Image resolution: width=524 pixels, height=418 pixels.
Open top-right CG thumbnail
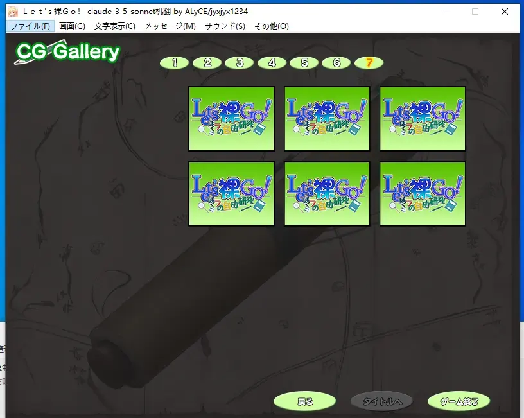[423, 119]
